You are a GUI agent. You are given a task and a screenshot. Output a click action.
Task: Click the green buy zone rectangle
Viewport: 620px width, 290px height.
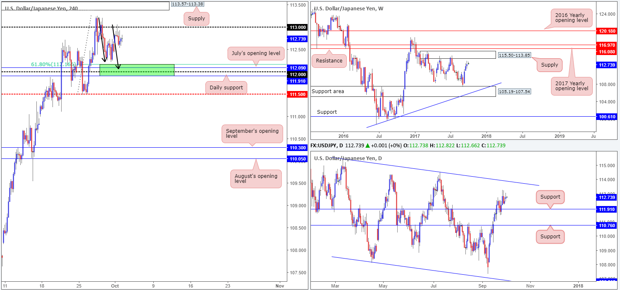tap(137, 70)
